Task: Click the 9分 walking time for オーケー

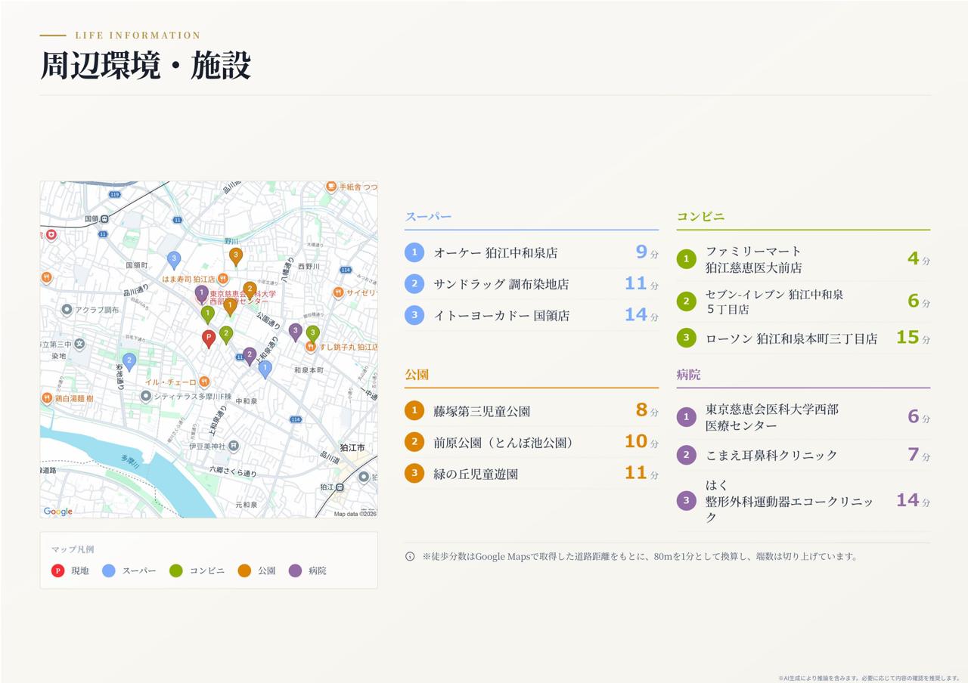Action: point(647,252)
